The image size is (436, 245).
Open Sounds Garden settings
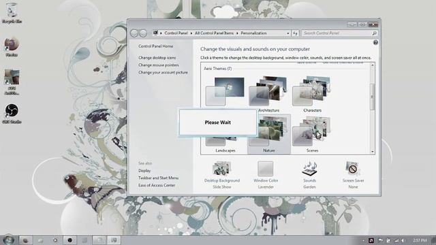(309, 175)
